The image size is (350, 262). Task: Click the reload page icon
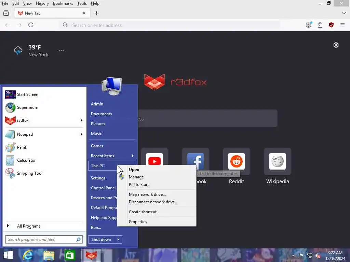click(31, 25)
